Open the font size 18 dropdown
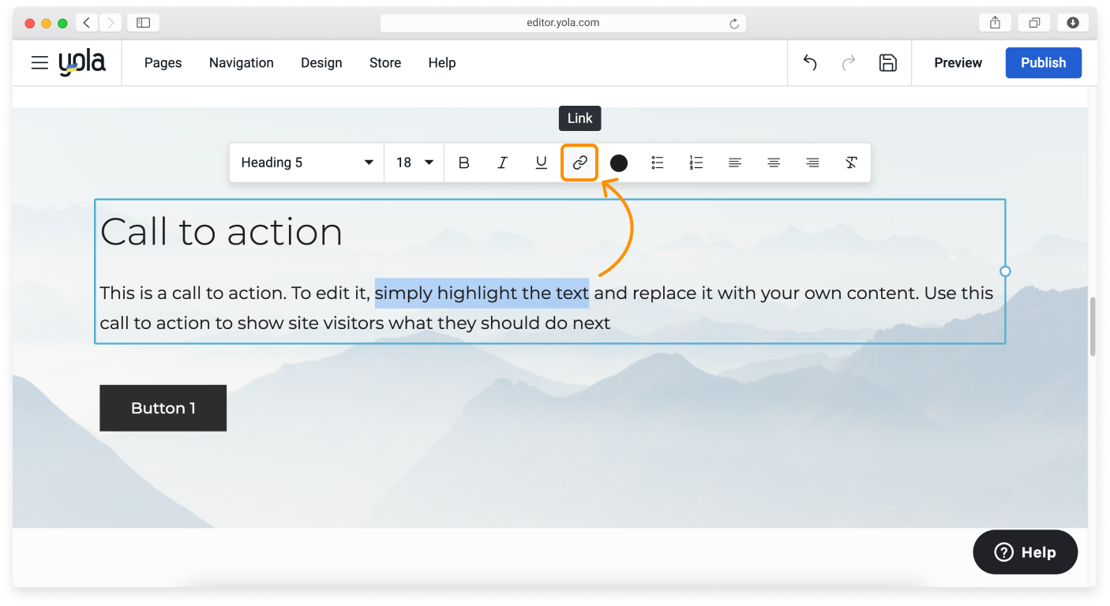The height and width of the screenshot is (606, 1110). 413,162
